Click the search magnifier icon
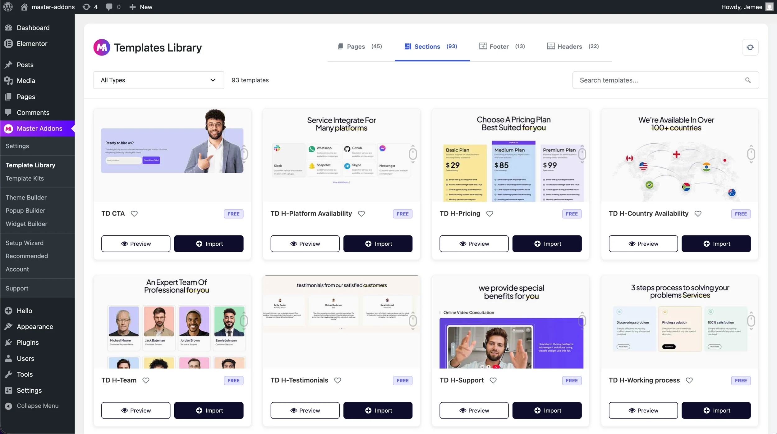The image size is (777, 434). pyautogui.click(x=748, y=80)
